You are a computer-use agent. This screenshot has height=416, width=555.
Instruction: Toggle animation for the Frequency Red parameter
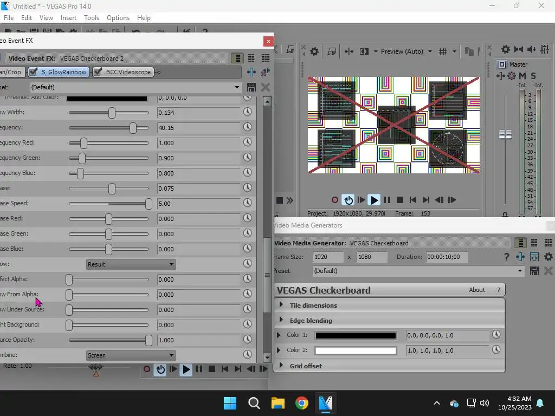tap(247, 142)
